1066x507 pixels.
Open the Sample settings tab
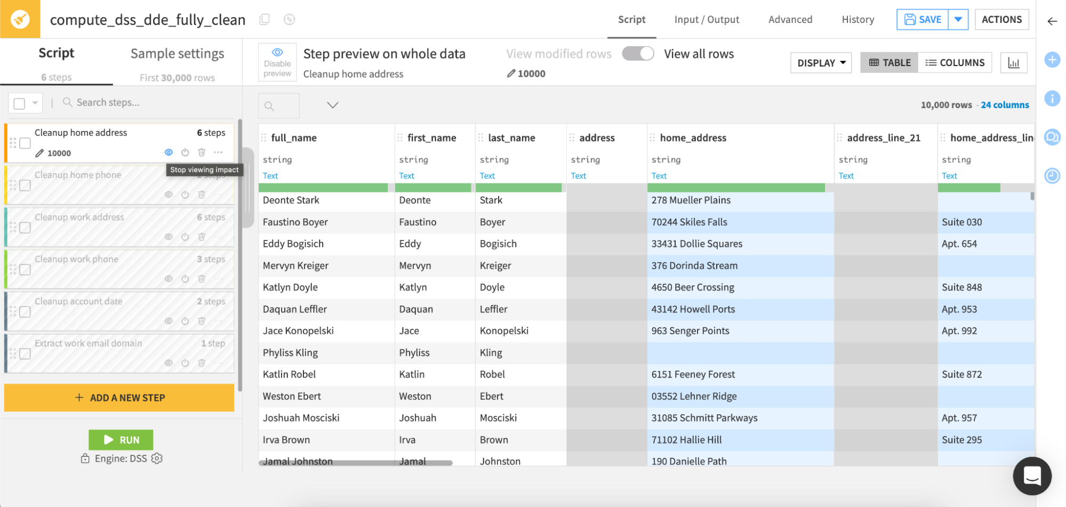pyautogui.click(x=177, y=53)
